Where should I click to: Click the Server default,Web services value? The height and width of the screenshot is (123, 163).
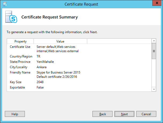[x=57, y=49]
